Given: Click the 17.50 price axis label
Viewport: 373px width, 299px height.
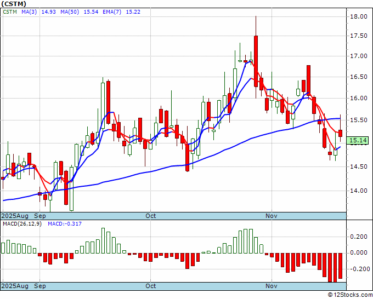Looking at the screenshot, I should tap(359, 36).
